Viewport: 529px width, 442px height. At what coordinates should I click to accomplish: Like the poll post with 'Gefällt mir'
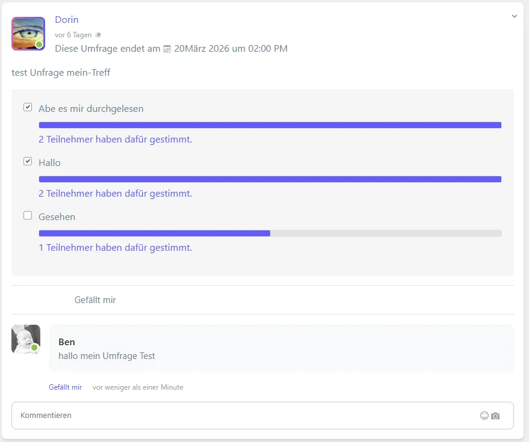click(x=95, y=300)
